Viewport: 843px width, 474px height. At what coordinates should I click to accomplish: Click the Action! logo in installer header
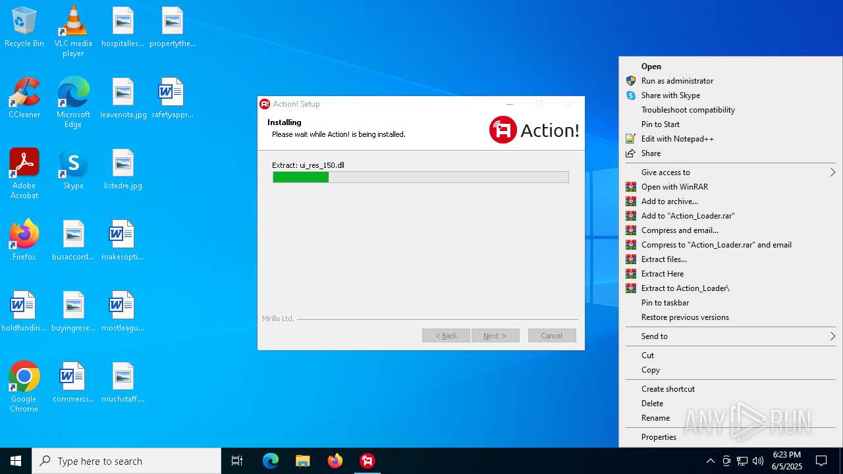click(x=534, y=130)
